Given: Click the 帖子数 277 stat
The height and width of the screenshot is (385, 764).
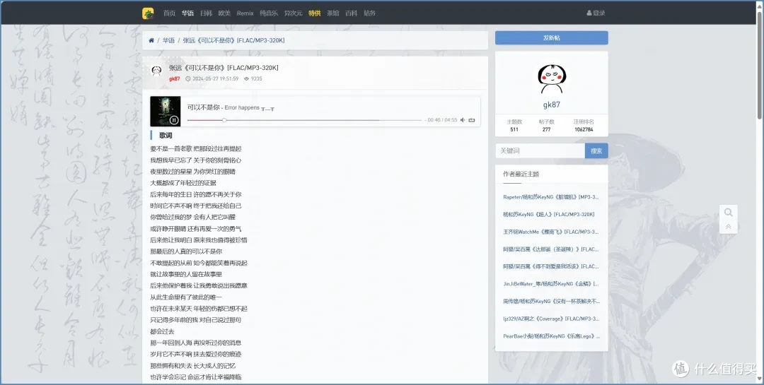Looking at the screenshot, I should click(546, 126).
